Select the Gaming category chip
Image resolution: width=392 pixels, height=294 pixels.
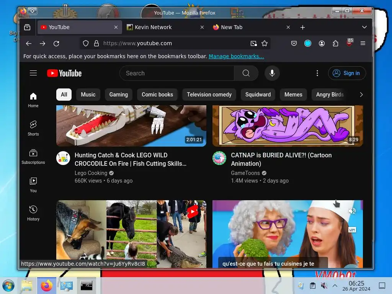coord(119,95)
